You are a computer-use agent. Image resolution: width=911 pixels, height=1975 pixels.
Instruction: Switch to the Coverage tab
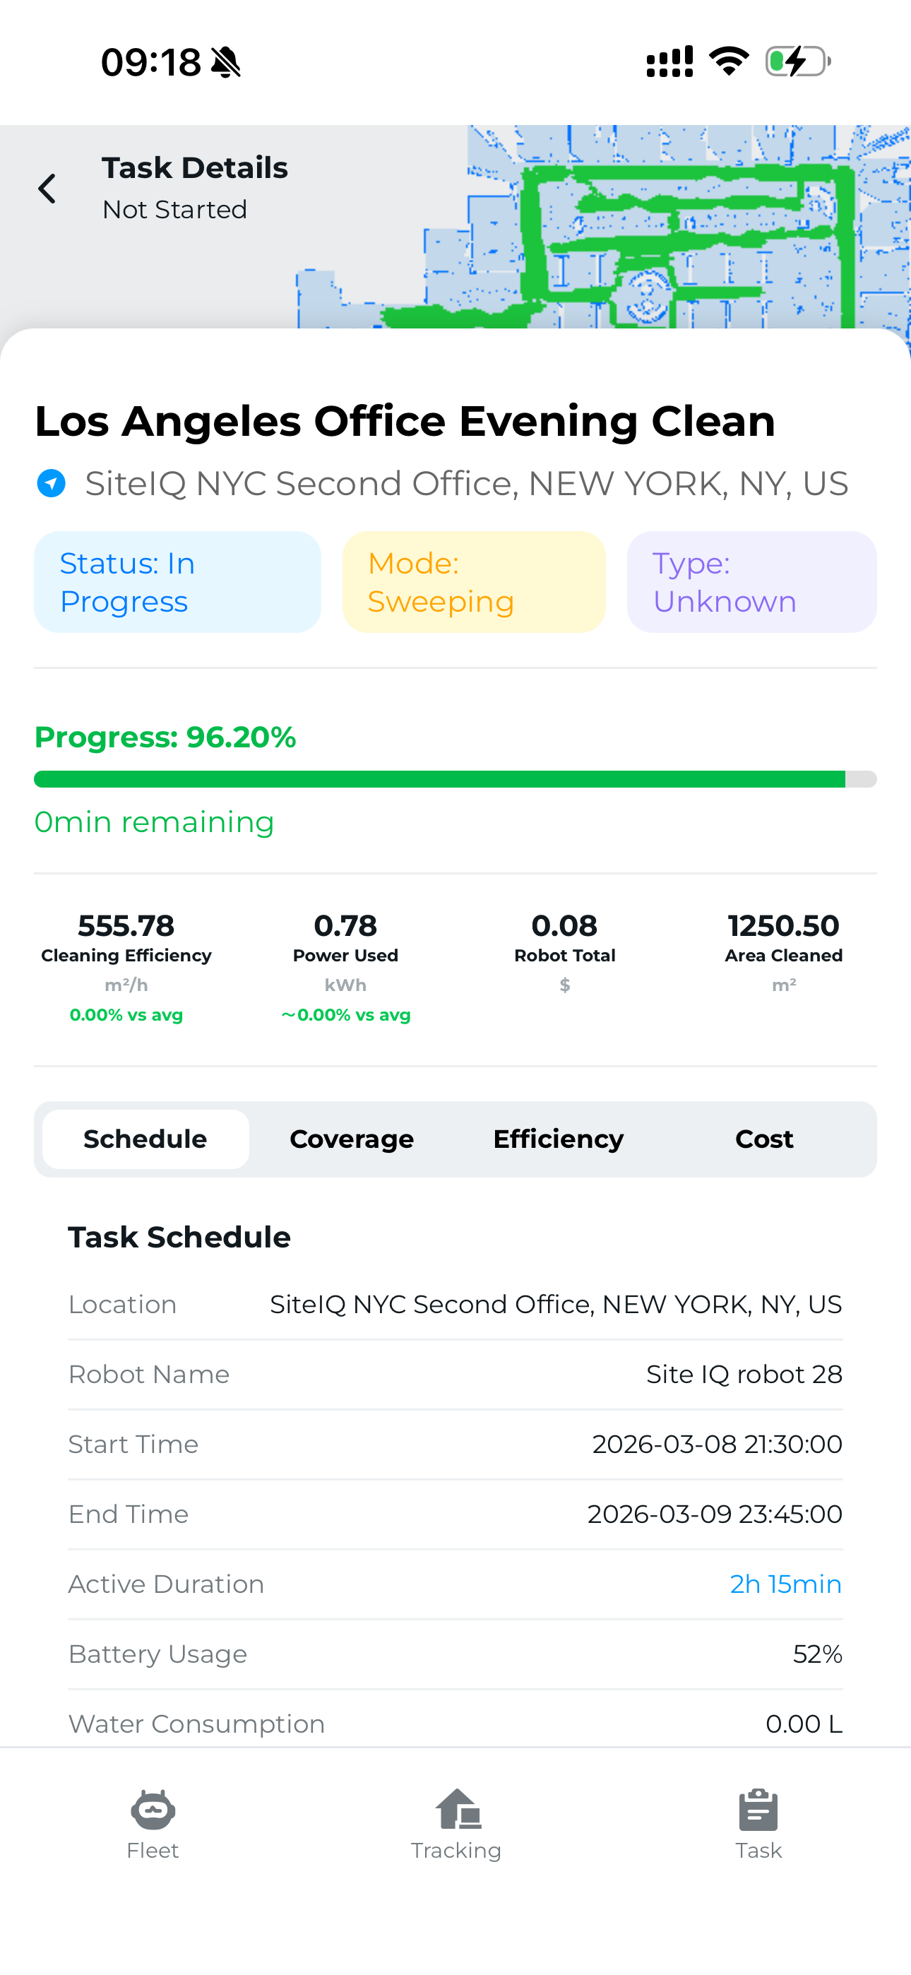pos(352,1139)
